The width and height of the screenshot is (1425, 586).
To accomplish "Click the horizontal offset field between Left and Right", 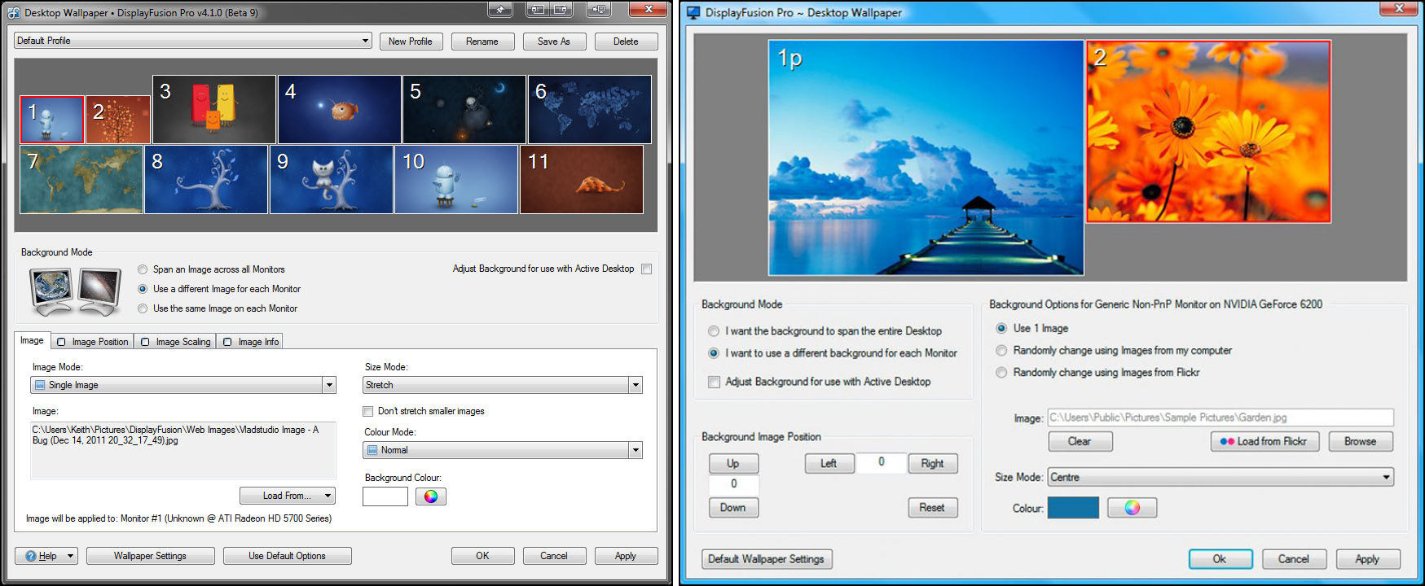I will tap(882, 462).
